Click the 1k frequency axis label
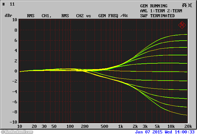 tap(121, 127)
